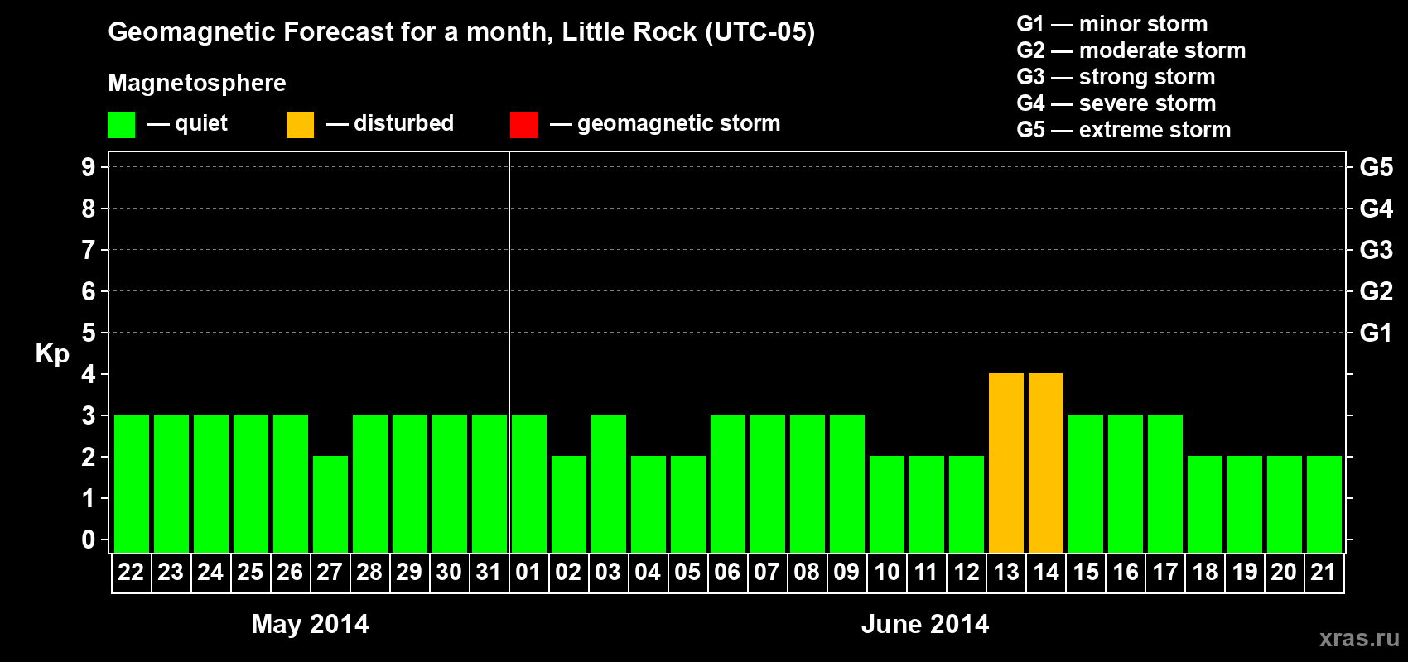Click the 'May 2014' month label
This screenshot has width=1408, height=662.
(310, 624)
